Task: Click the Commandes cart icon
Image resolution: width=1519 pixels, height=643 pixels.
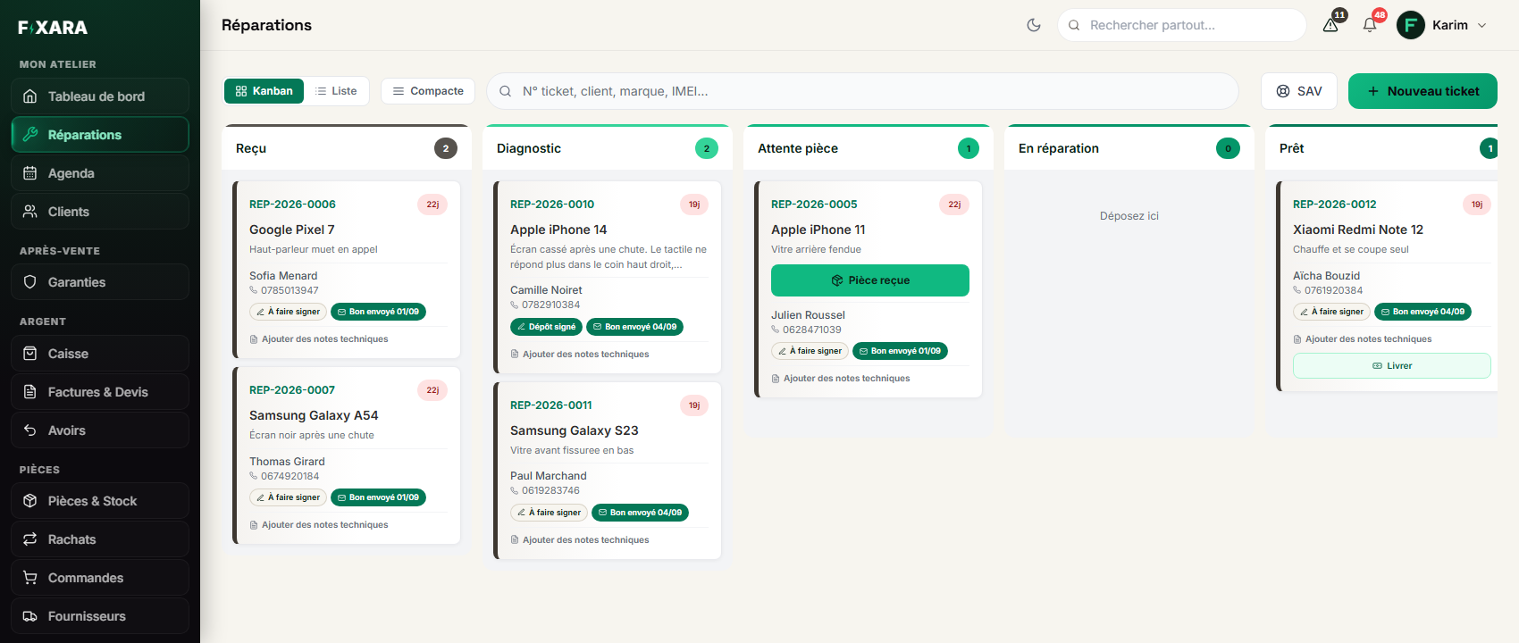Action: (30, 578)
